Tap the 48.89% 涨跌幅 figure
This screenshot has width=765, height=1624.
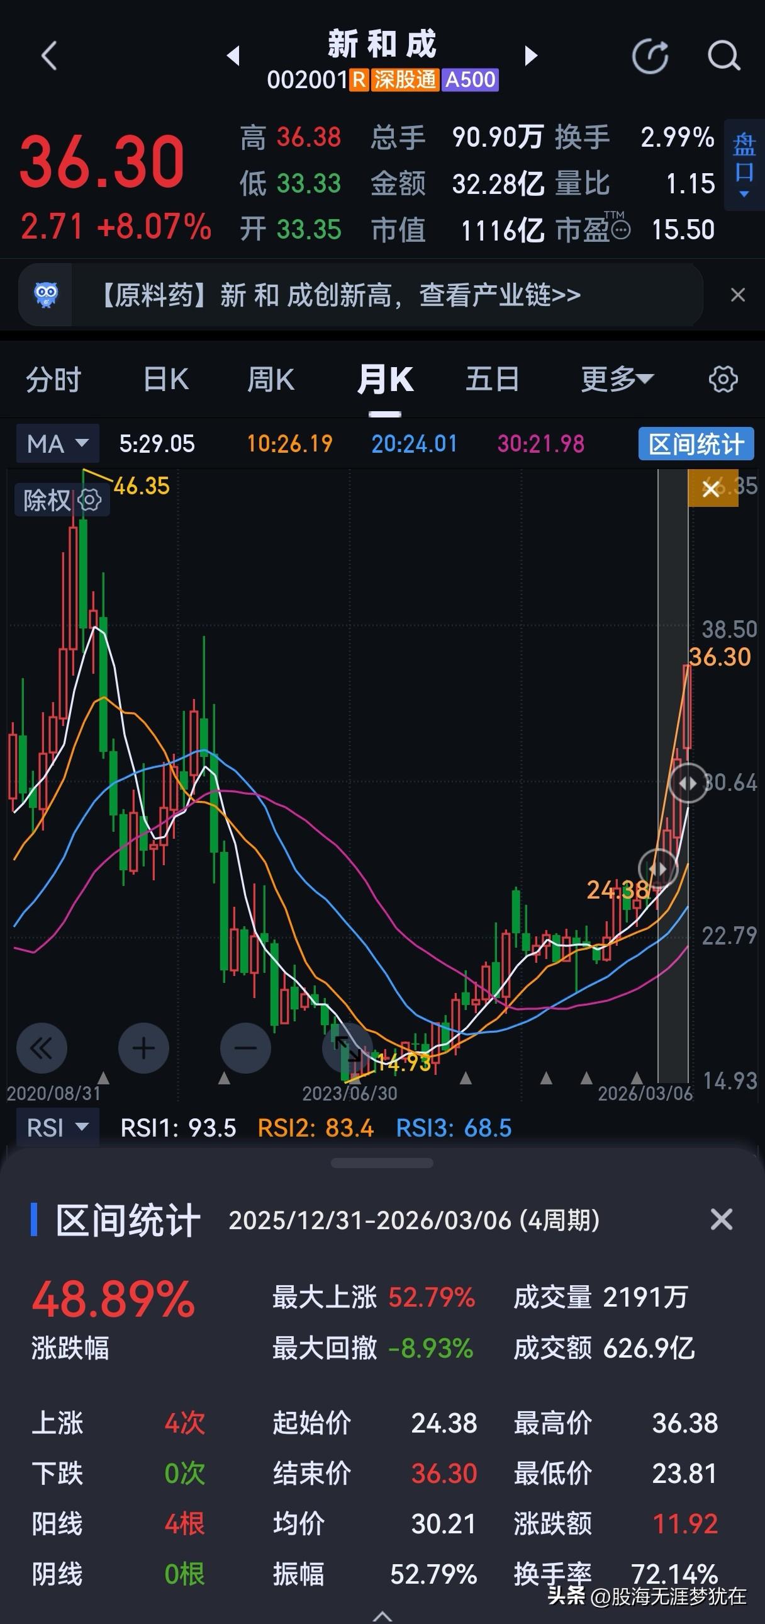click(113, 1298)
